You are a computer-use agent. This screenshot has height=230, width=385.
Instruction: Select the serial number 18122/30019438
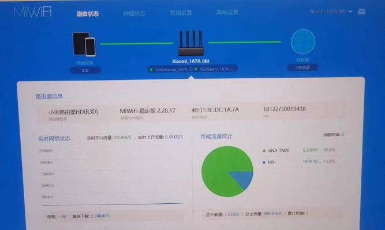coord(285,109)
